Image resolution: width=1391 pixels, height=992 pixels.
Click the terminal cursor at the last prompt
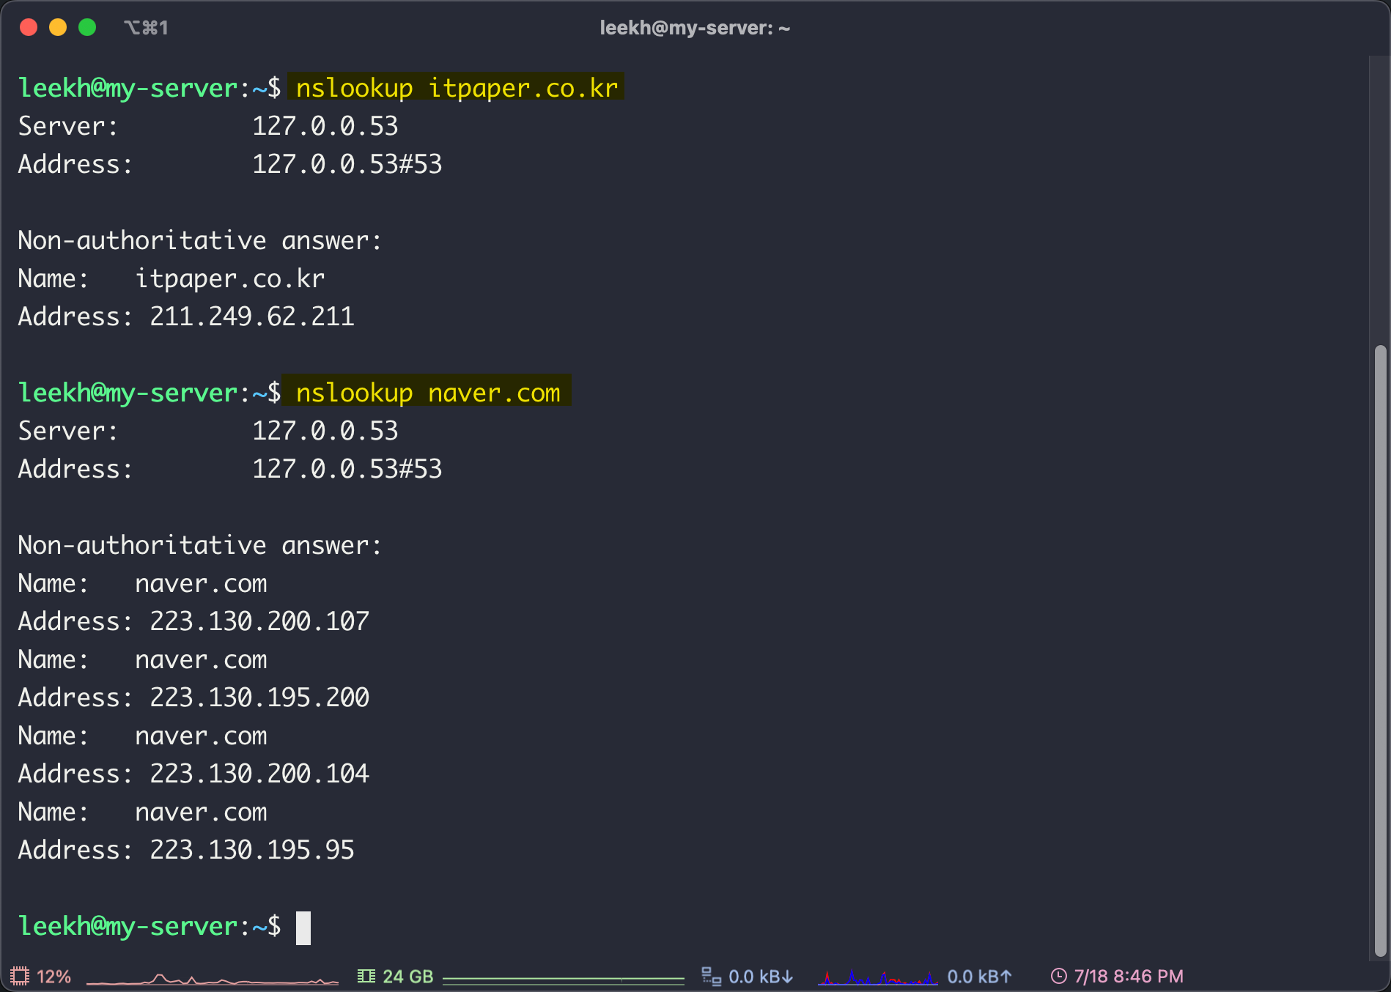tap(303, 928)
